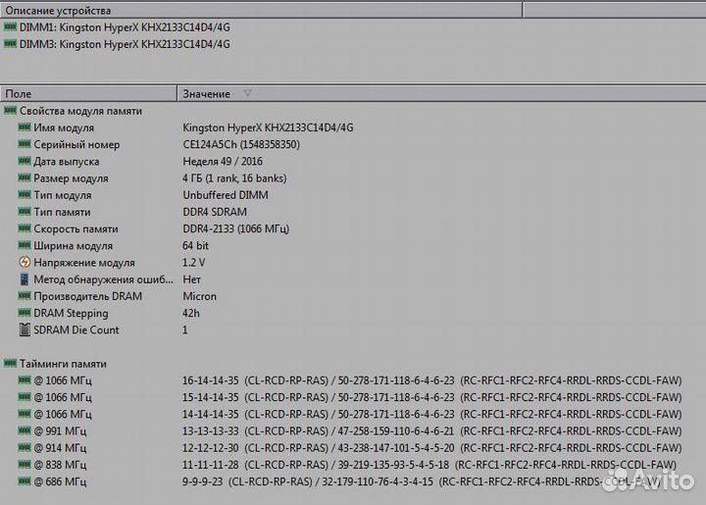Sort by the Поле column header
The width and height of the screenshot is (706, 505).
point(88,93)
